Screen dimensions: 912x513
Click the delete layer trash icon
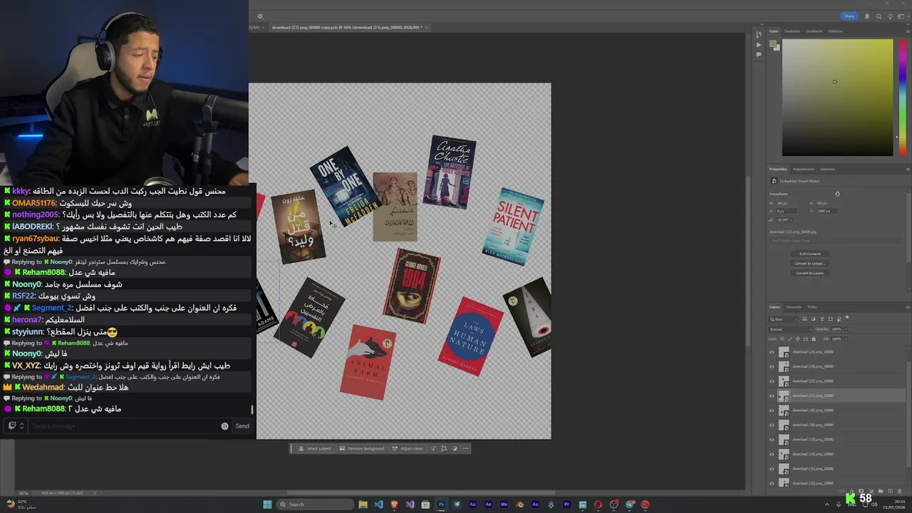[x=899, y=491]
